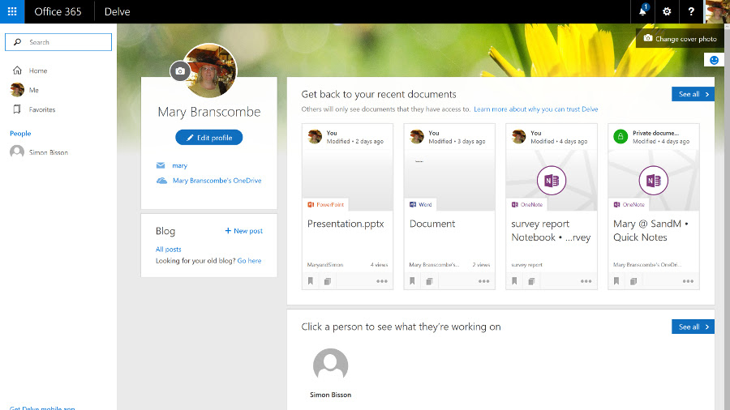Open settings gear icon

667,11
